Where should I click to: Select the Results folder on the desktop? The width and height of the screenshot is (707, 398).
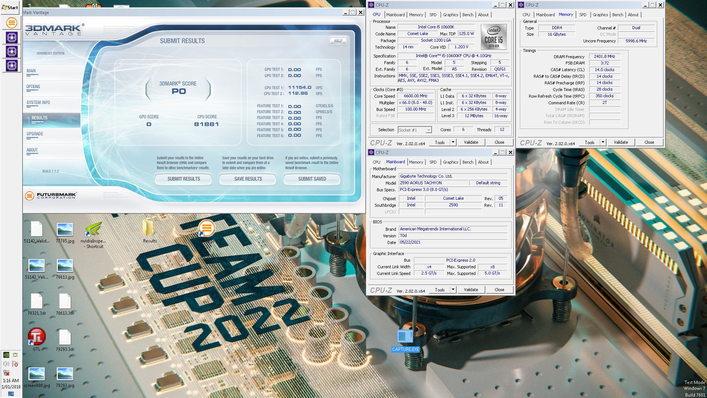(150, 232)
